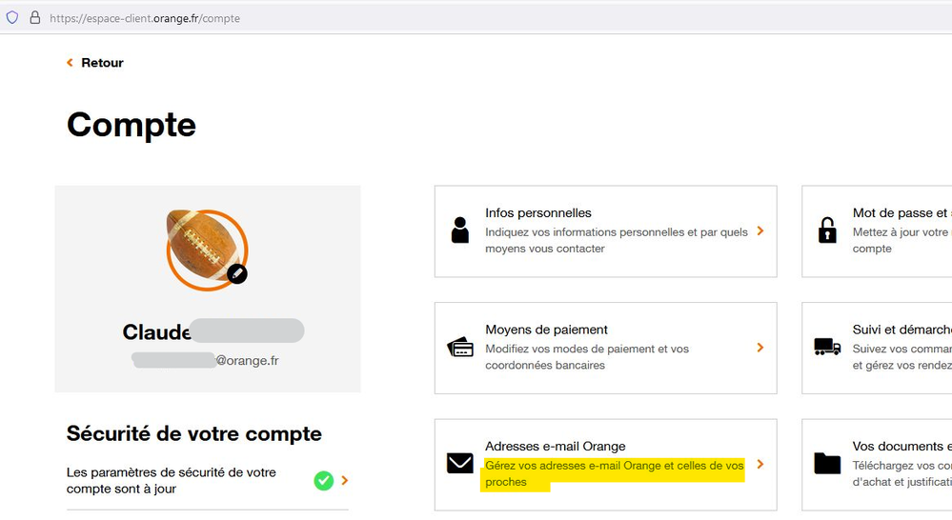
Task: Click chevron next to security status
Action: click(x=345, y=480)
